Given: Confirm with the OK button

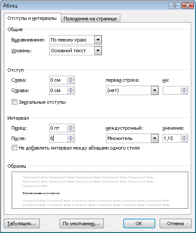Looking at the screenshot, I should pos(139,223).
